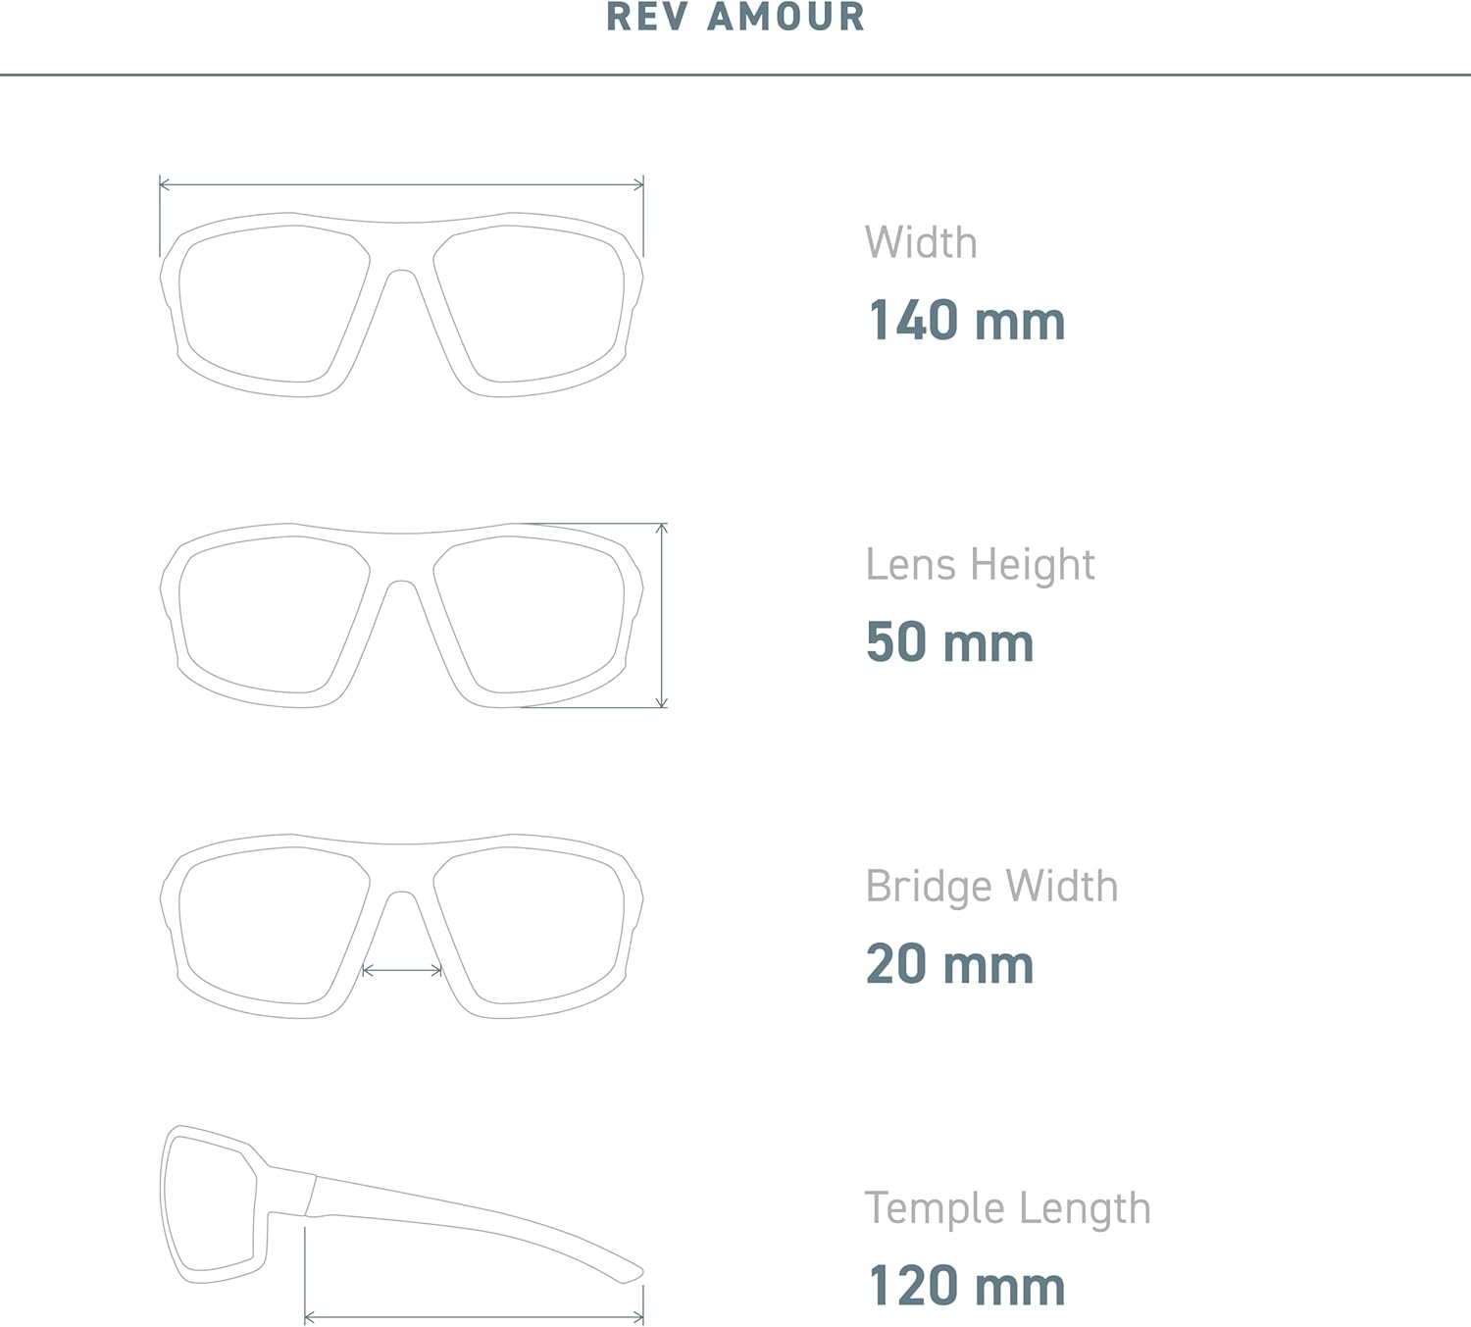Select the Width label

921,242
